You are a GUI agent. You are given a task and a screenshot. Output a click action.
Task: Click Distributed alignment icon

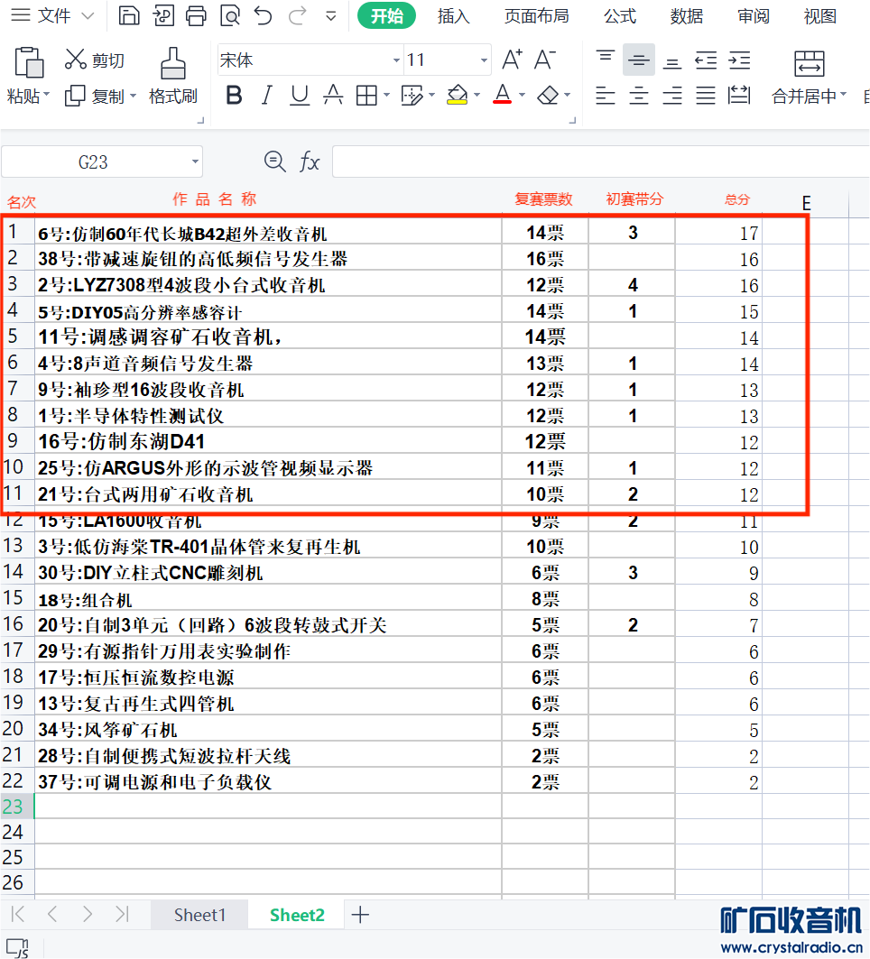pos(739,96)
